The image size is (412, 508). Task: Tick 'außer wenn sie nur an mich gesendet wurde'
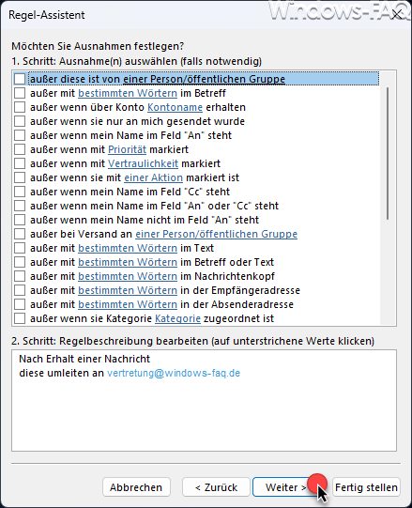(20, 121)
